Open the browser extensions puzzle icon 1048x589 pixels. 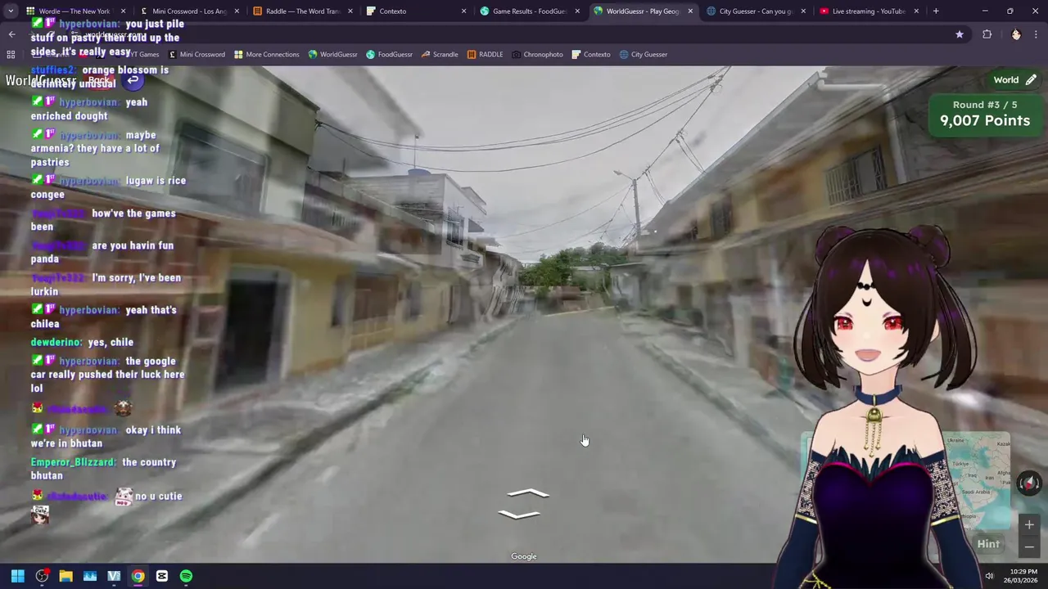click(987, 34)
